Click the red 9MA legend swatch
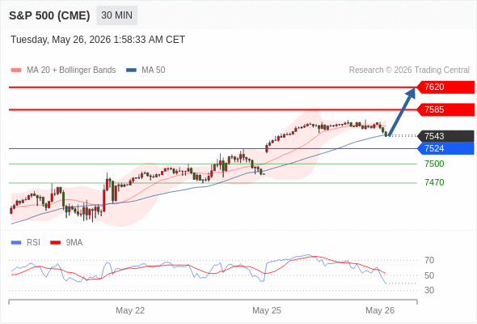 point(55,243)
